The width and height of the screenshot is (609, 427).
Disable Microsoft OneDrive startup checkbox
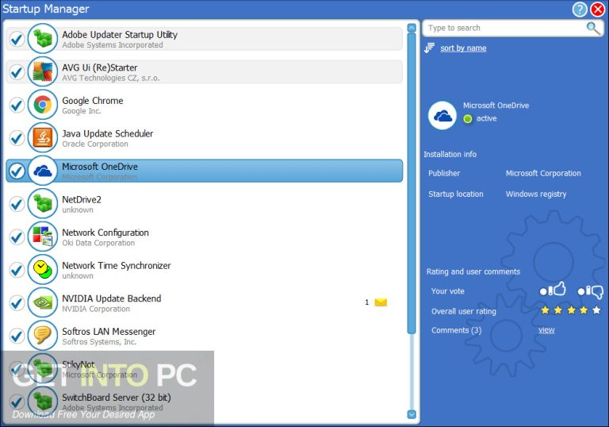17,171
